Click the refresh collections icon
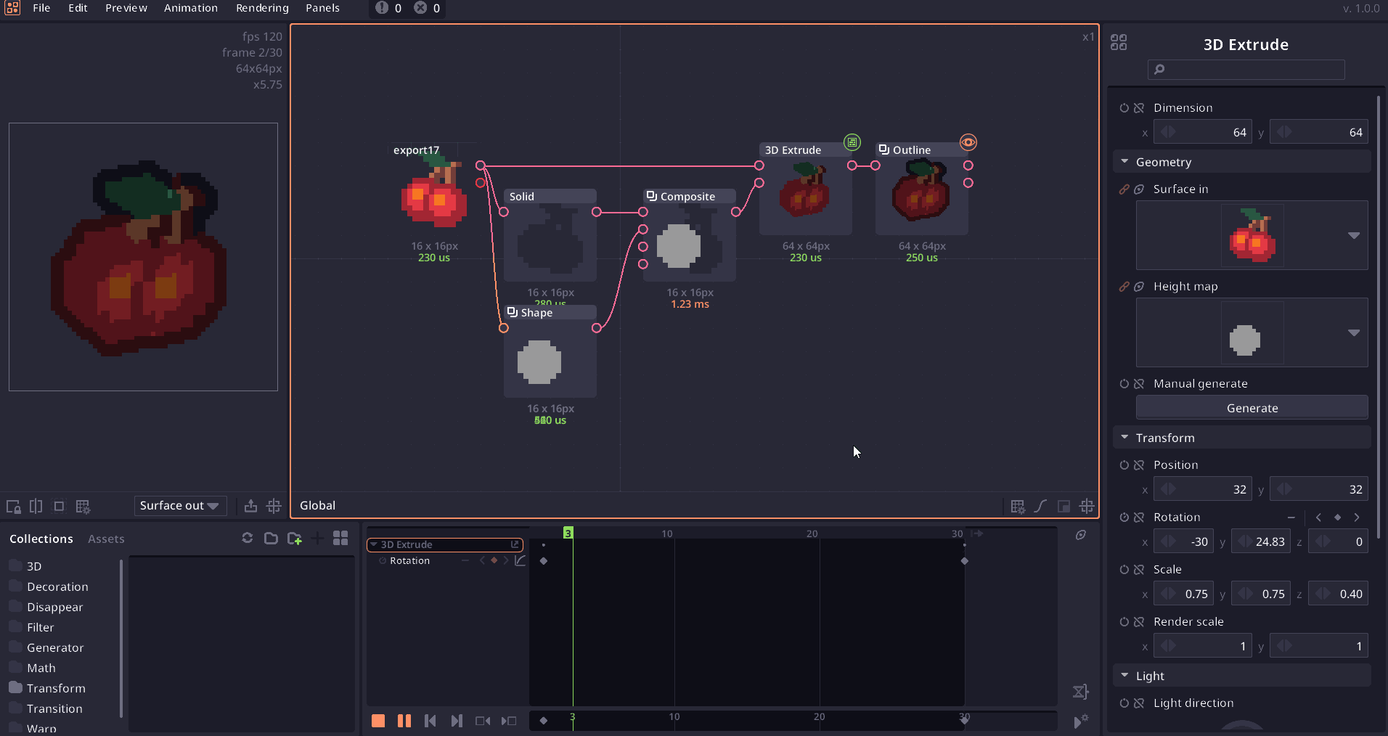The width and height of the screenshot is (1388, 736). [248, 538]
